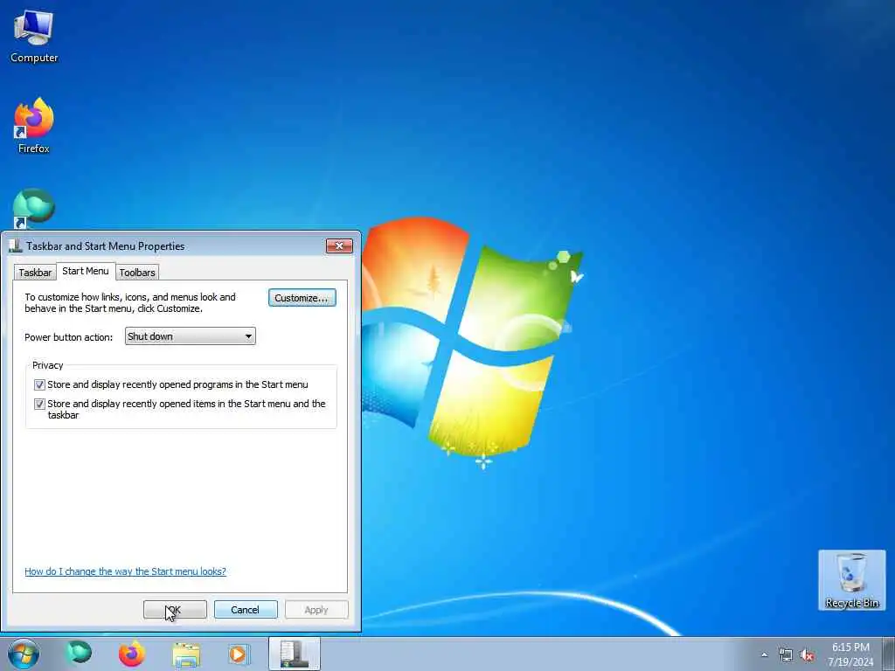
Task: Select the Recycle Bin desktop icon
Action: (851, 580)
